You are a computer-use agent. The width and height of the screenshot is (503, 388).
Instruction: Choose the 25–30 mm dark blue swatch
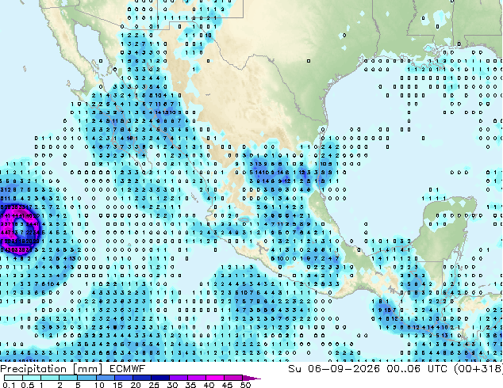pos(159,378)
